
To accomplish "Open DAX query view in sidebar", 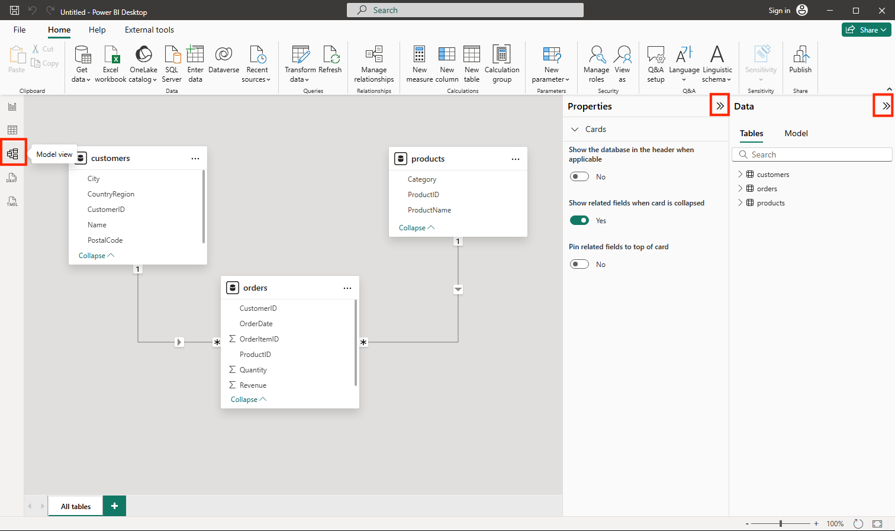I will click(12, 178).
